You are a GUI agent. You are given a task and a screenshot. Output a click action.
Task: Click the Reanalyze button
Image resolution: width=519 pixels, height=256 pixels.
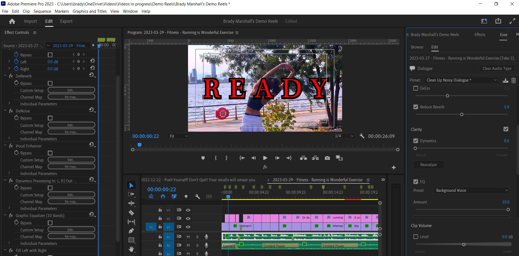pyautogui.click(x=428, y=165)
